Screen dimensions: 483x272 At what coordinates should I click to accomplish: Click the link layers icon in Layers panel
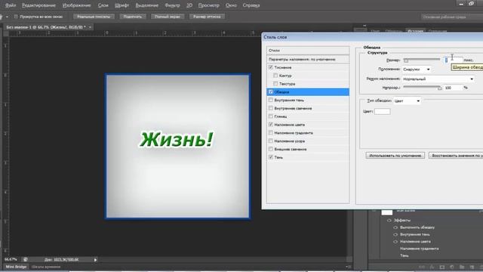[x=422, y=267]
